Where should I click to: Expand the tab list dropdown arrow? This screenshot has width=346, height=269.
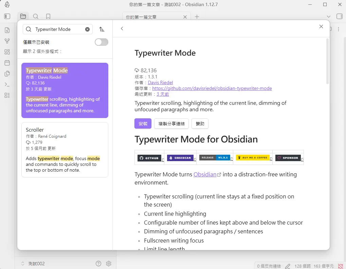328,17
